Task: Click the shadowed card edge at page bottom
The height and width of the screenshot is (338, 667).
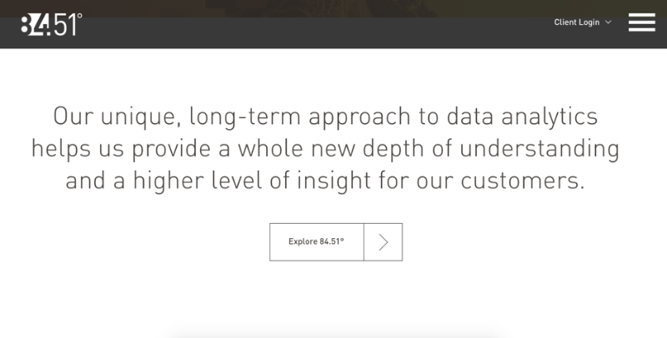Action: pyautogui.click(x=333, y=335)
